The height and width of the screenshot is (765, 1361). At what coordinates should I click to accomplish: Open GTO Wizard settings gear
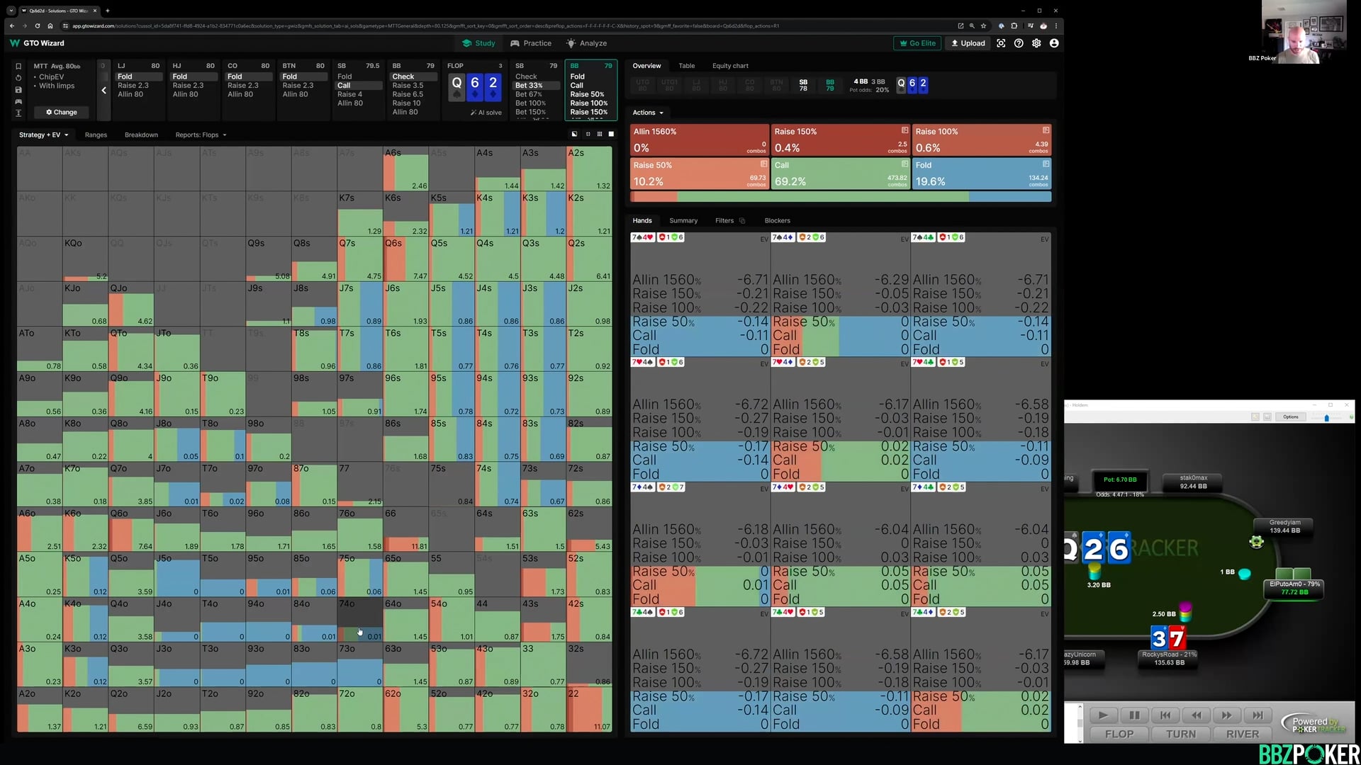[1036, 43]
